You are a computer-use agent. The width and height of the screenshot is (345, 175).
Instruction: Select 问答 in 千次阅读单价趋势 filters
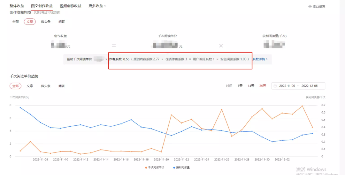[x=62, y=86]
